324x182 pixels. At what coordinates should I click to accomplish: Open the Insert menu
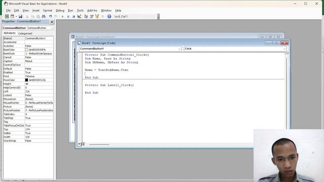[x=36, y=10]
